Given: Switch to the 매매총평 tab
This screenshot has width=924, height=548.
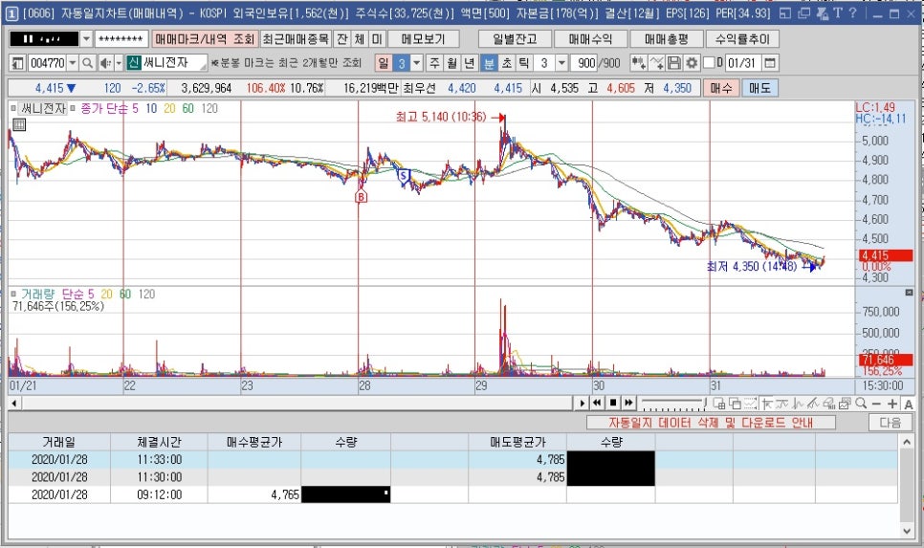Looking at the screenshot, I should 667,39.
